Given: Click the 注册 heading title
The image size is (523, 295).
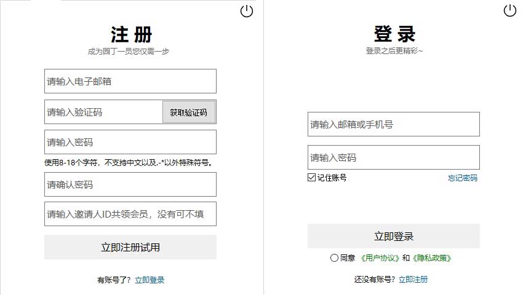Looking at the screenshot, I should point(131,34).
